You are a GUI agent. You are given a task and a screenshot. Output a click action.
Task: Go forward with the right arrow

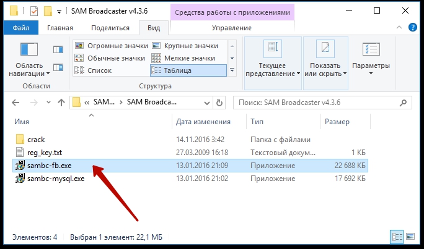pos(34,103)
